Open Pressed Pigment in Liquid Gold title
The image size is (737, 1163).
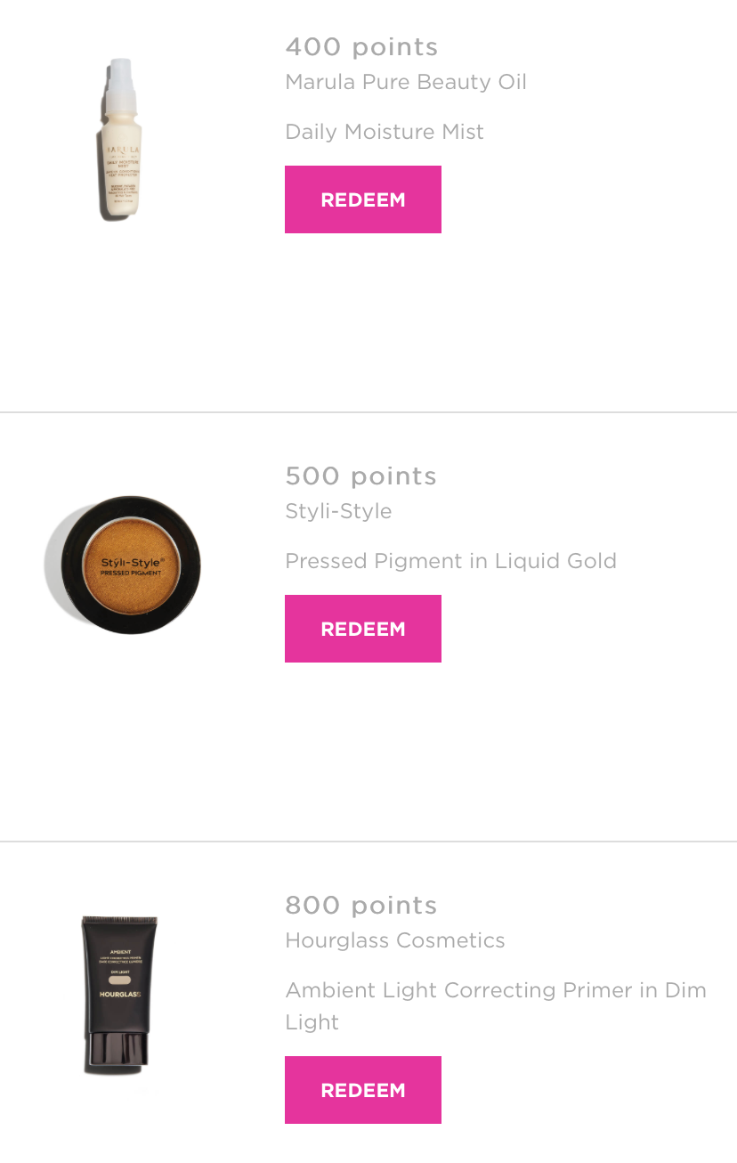(450, 561)
